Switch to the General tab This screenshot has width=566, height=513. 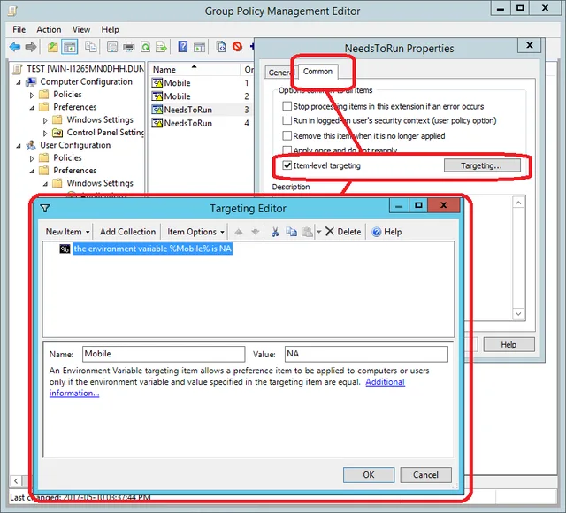pyautogui.click(x=280, y=73)
